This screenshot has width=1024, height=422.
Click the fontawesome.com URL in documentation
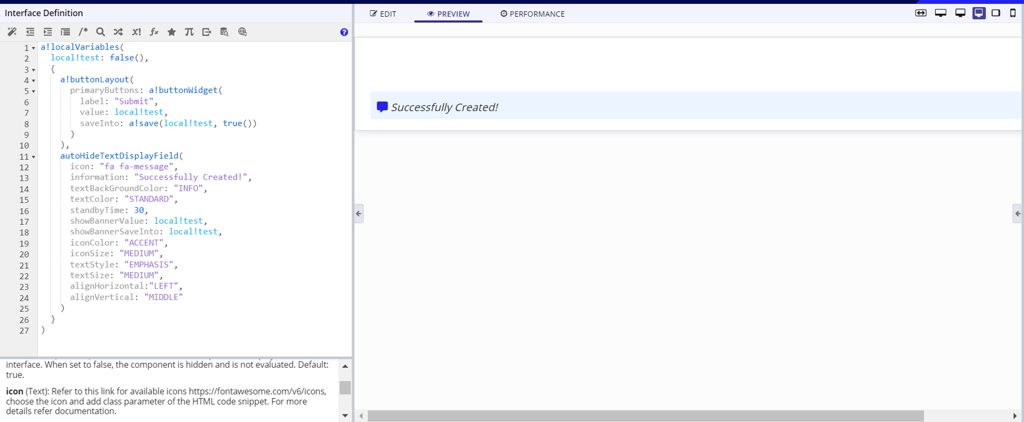click(257, 391)
